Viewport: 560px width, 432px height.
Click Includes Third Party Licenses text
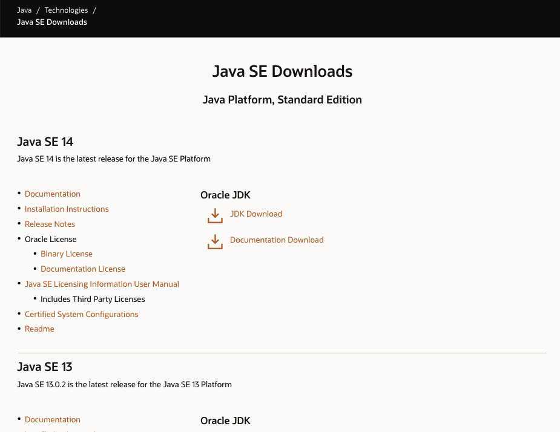(x=93, y=299)
